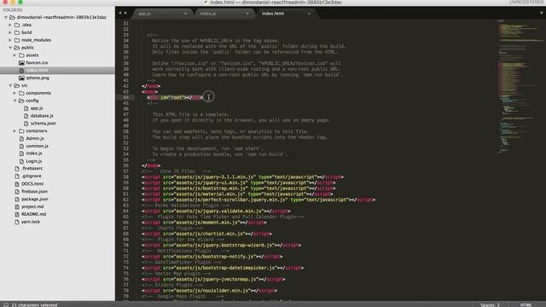Click the 'build' folder label
This screenshot has height=307, width=546.
point(26,32)
